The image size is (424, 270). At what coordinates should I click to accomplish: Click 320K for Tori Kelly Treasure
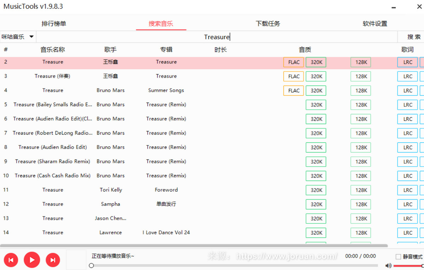click(x=316, y=190)
